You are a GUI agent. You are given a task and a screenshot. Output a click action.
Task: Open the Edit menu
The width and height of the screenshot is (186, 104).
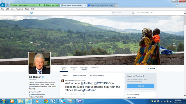7,9
